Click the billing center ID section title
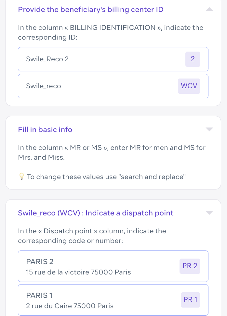 tap(91, 9)
